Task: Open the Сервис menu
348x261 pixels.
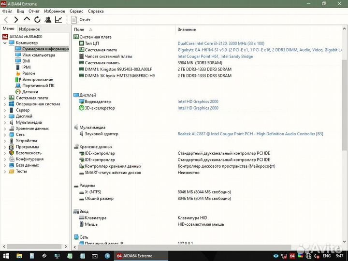Action: click(x=76, y=11)
